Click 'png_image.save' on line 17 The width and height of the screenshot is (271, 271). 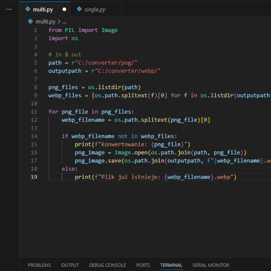98,161
